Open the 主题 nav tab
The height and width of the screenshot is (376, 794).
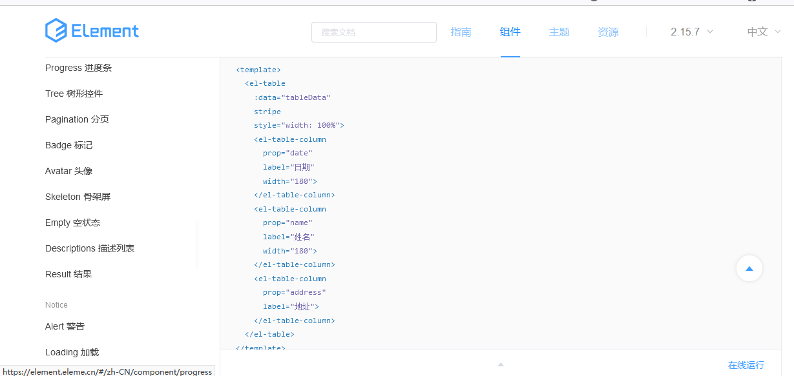tap(559, 32)
